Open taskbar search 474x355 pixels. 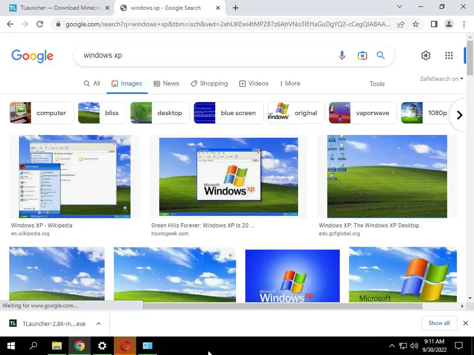(x=33, y=346)
